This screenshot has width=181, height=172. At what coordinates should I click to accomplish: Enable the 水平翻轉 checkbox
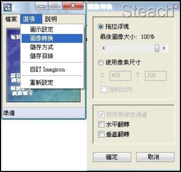click(x=101, y=124)
